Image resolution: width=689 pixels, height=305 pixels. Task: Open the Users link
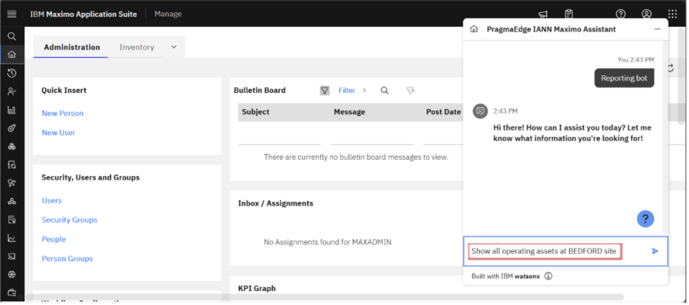51,201
